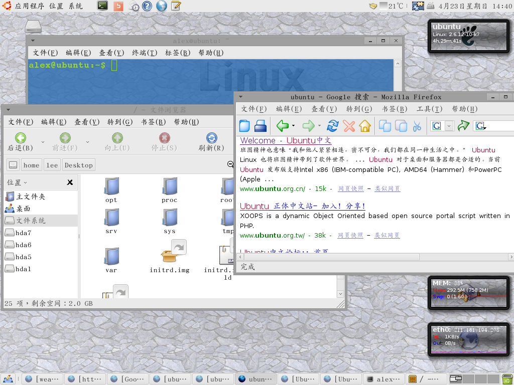Open the var folder
The width and height of the screenshot is (514, 385).
111,260
